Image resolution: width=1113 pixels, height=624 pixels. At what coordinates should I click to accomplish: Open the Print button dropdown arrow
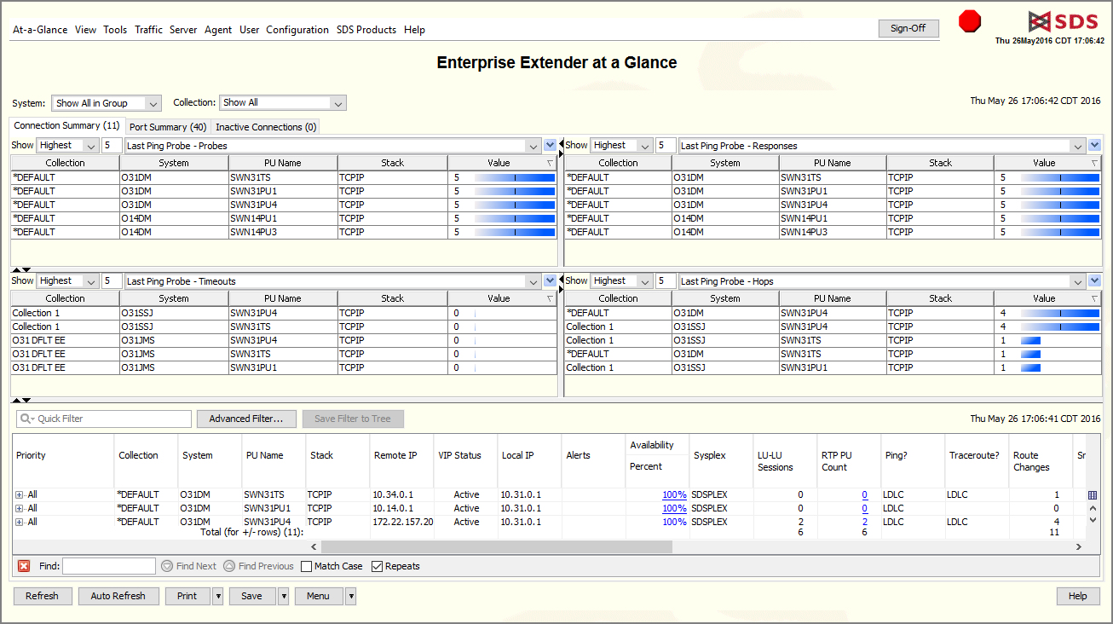pos(218,596)
